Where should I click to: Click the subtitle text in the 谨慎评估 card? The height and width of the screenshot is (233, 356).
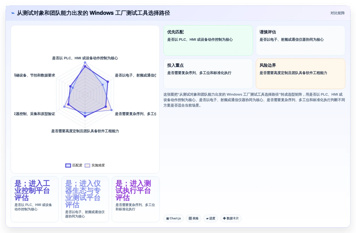[x=292, y=40]
